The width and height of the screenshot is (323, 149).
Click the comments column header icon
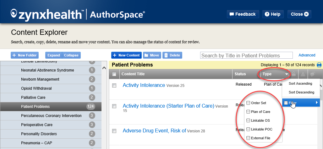pyautogui.click(x=313, y=74)
